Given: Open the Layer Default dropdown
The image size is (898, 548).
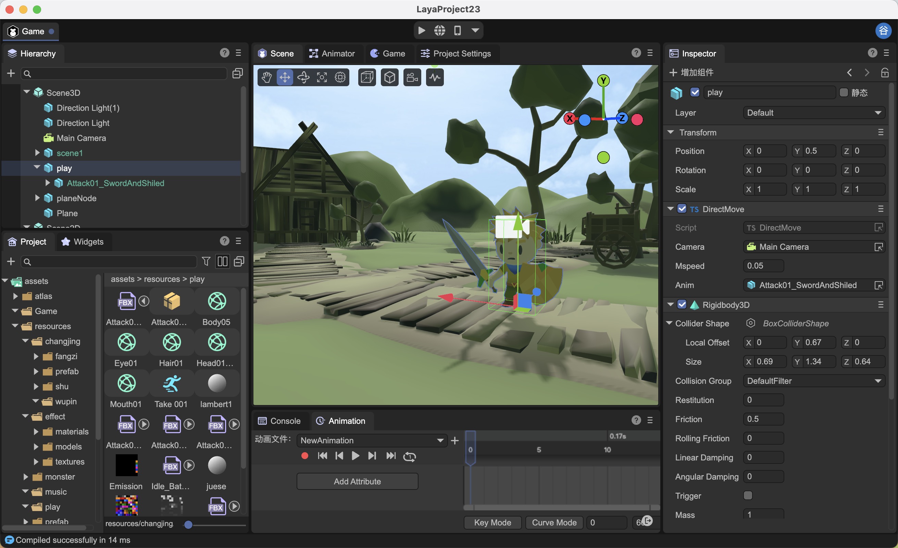Looking at the screenshot, I should tap(813, 113).
